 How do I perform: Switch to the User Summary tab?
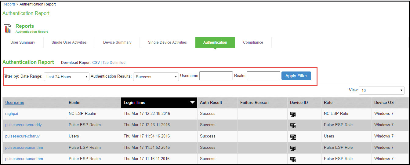click(23, 42)
